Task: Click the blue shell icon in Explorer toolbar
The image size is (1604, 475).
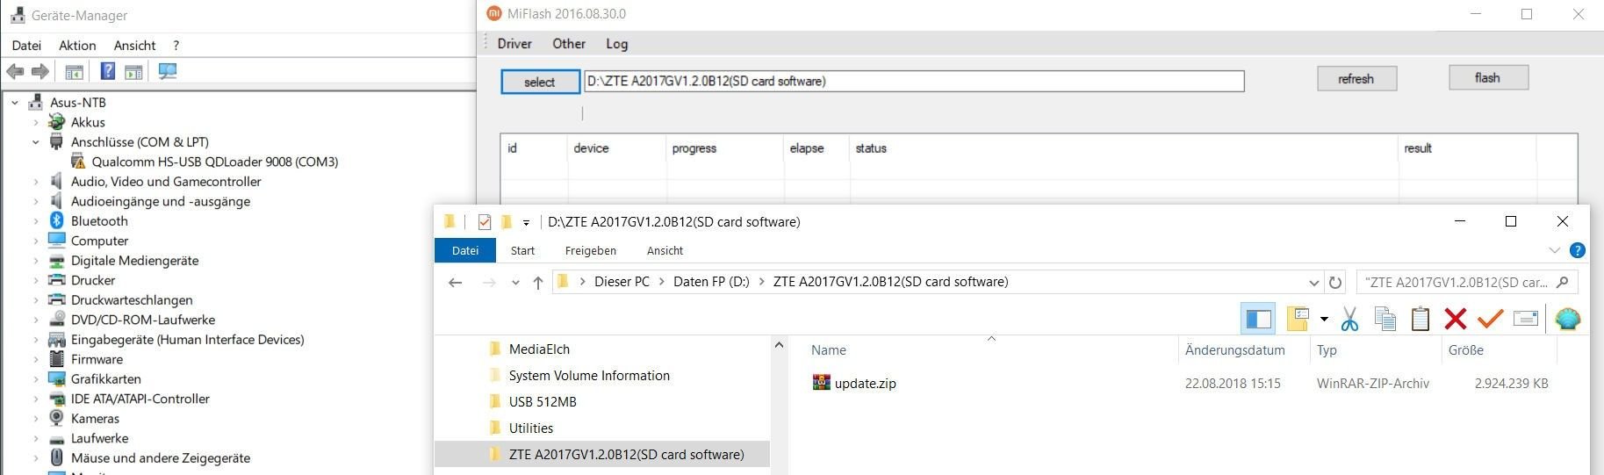Action: (x=1567, y=319)
